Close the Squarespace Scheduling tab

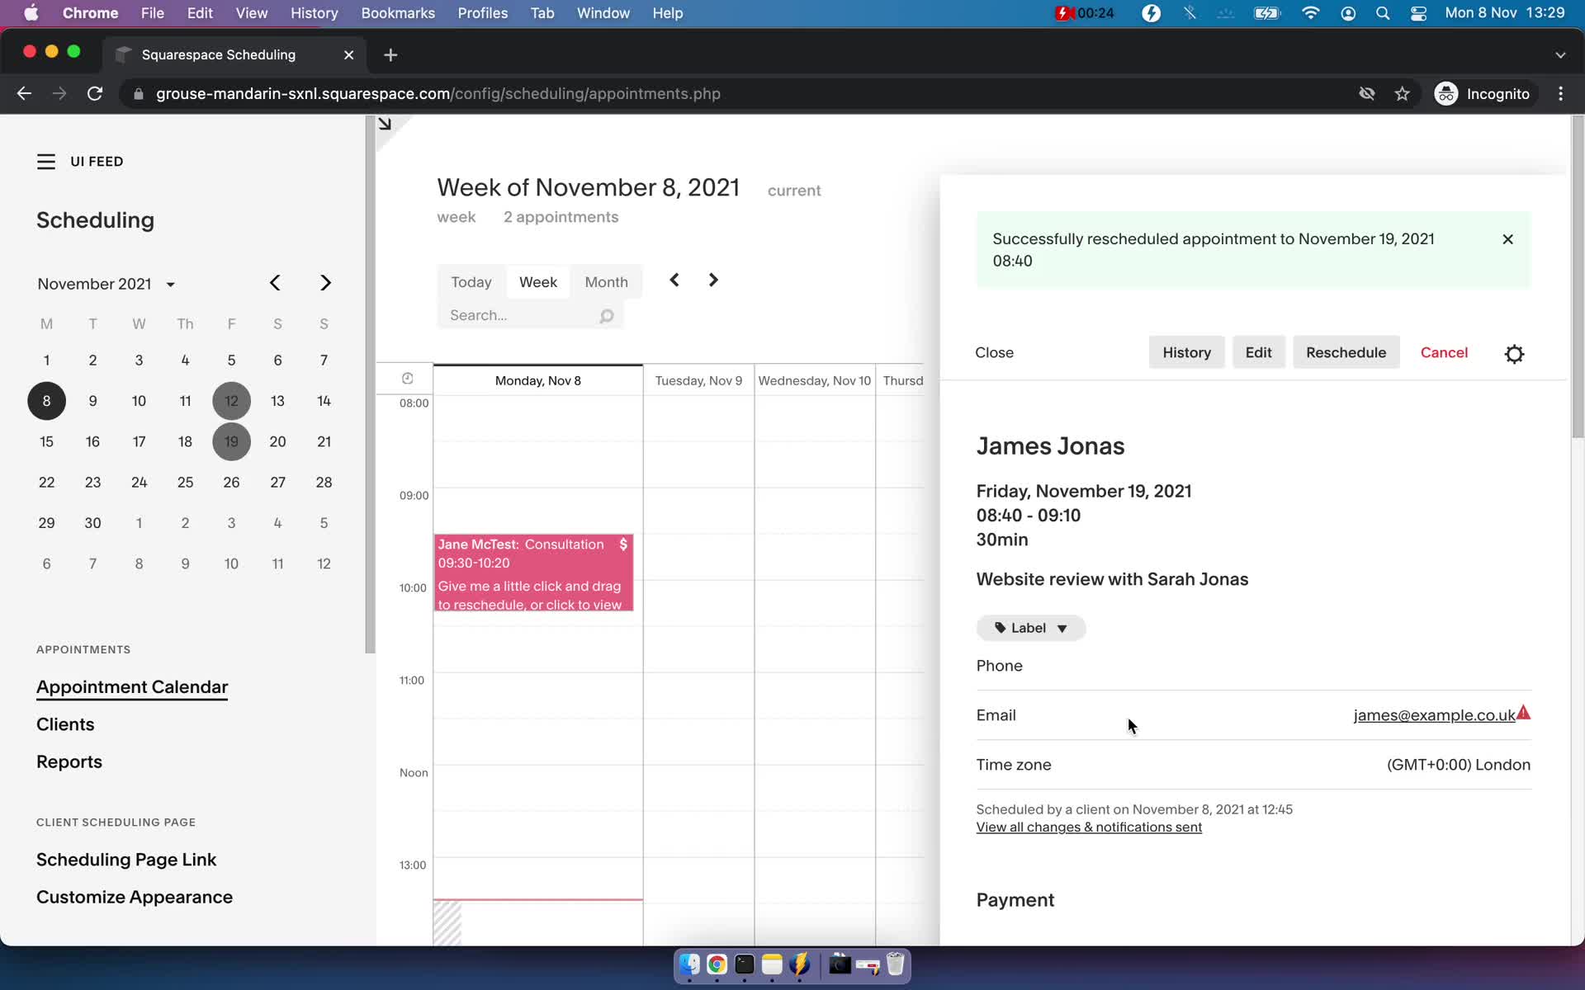[348, 54]
